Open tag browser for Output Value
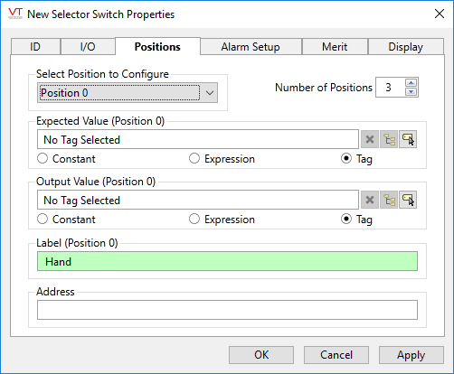 click(x=389, y=200)
